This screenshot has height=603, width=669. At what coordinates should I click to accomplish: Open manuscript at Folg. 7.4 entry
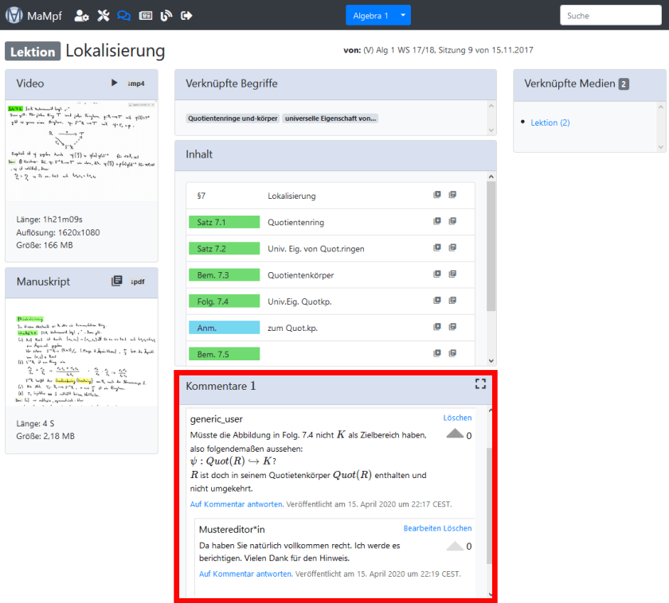pos(452,301)
